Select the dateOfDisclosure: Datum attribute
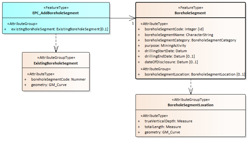Image resolution: width=250 pixels, height=141 pixels. click(171, 62)
